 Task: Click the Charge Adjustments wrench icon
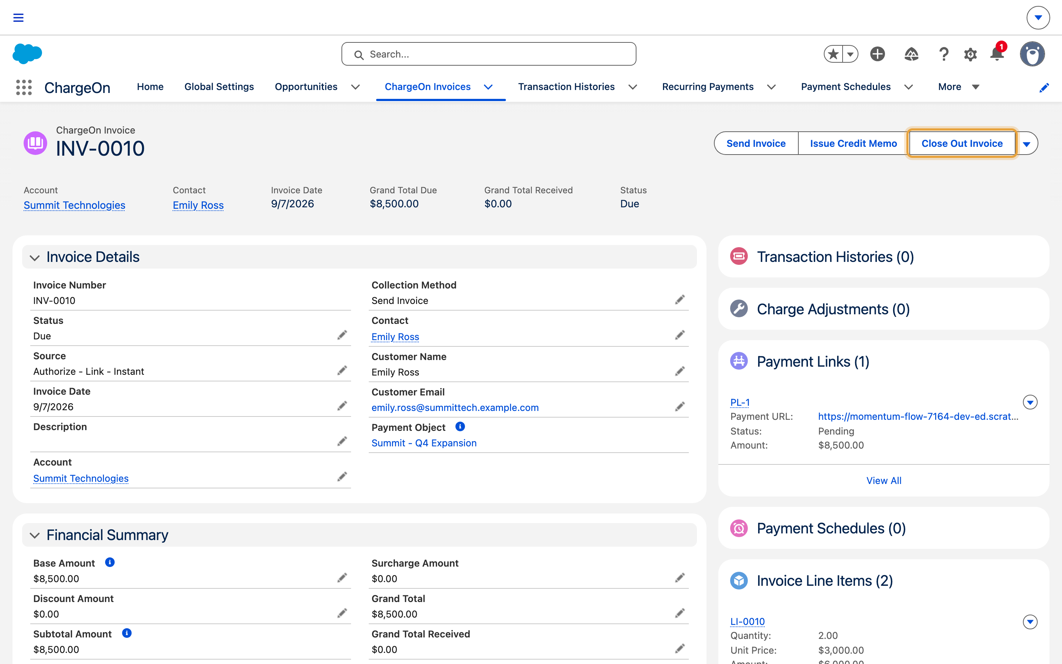tap(739, 308)
